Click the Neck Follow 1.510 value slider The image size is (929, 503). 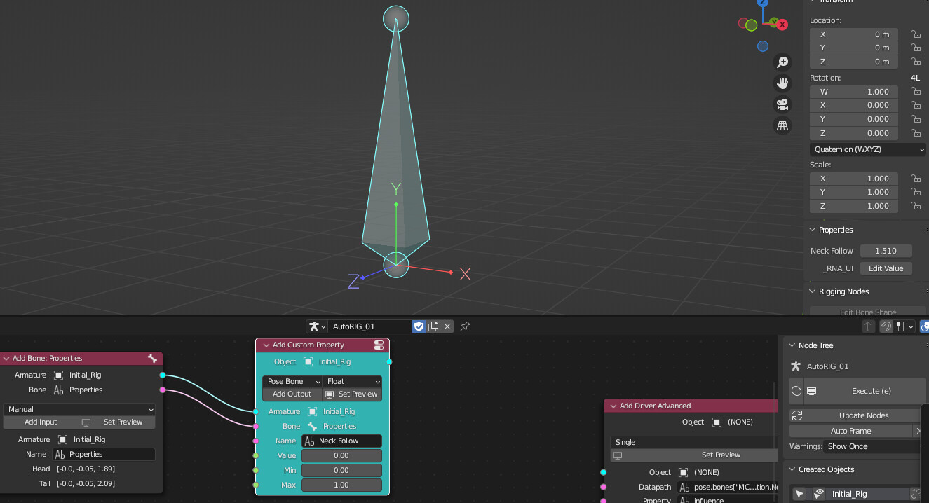[886, 251]
